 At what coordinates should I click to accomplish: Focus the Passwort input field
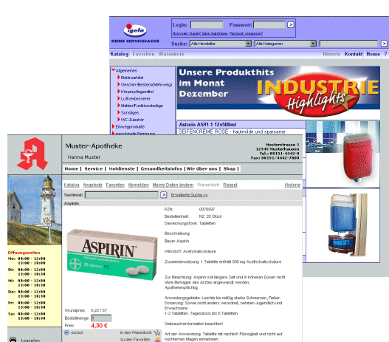click(269, 25)
